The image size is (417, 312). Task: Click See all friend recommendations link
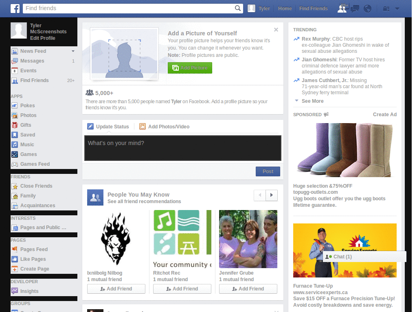click(144, 201)
